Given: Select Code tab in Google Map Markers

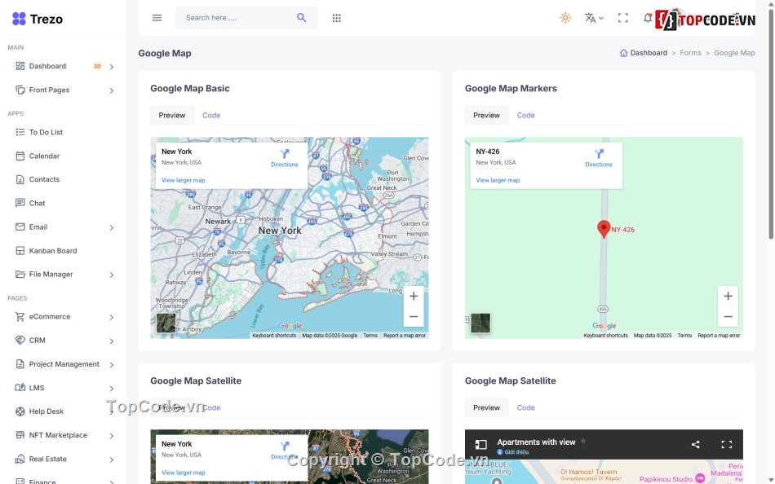Looking at the screenshot, I should click(525, 115).
